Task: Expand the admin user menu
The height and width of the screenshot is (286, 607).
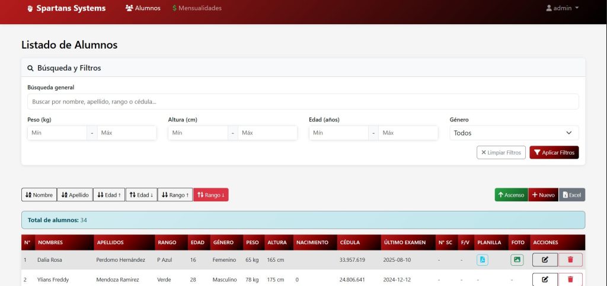Action: click(563, 8)
